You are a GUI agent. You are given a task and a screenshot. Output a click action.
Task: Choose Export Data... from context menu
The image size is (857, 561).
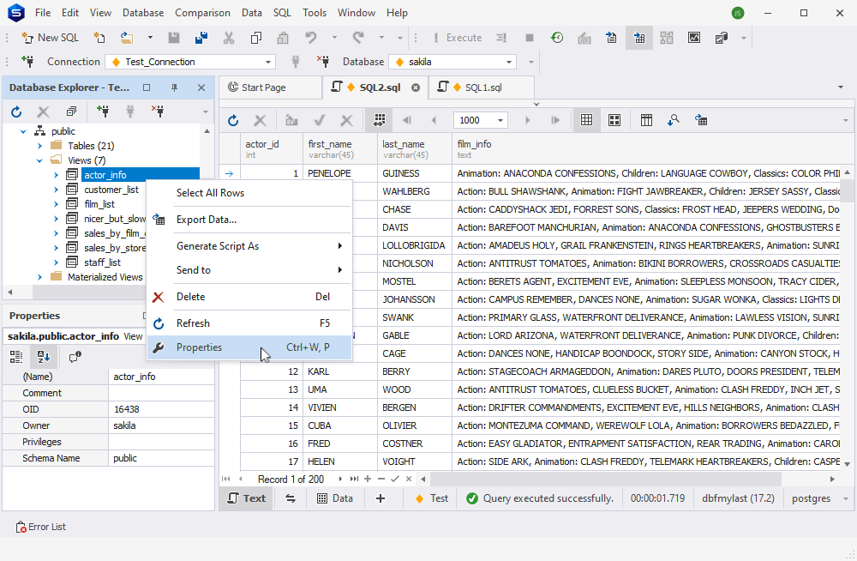click(249, 220)
